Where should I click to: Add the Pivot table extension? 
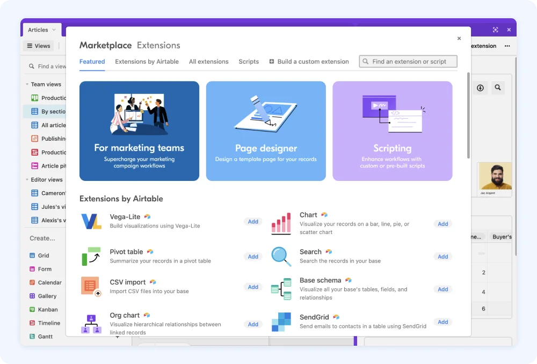253,257
